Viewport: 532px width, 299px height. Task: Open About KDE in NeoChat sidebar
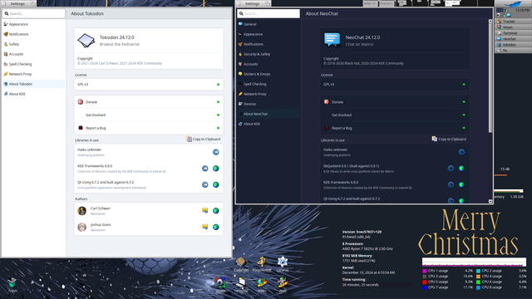[x=268, y=124]
